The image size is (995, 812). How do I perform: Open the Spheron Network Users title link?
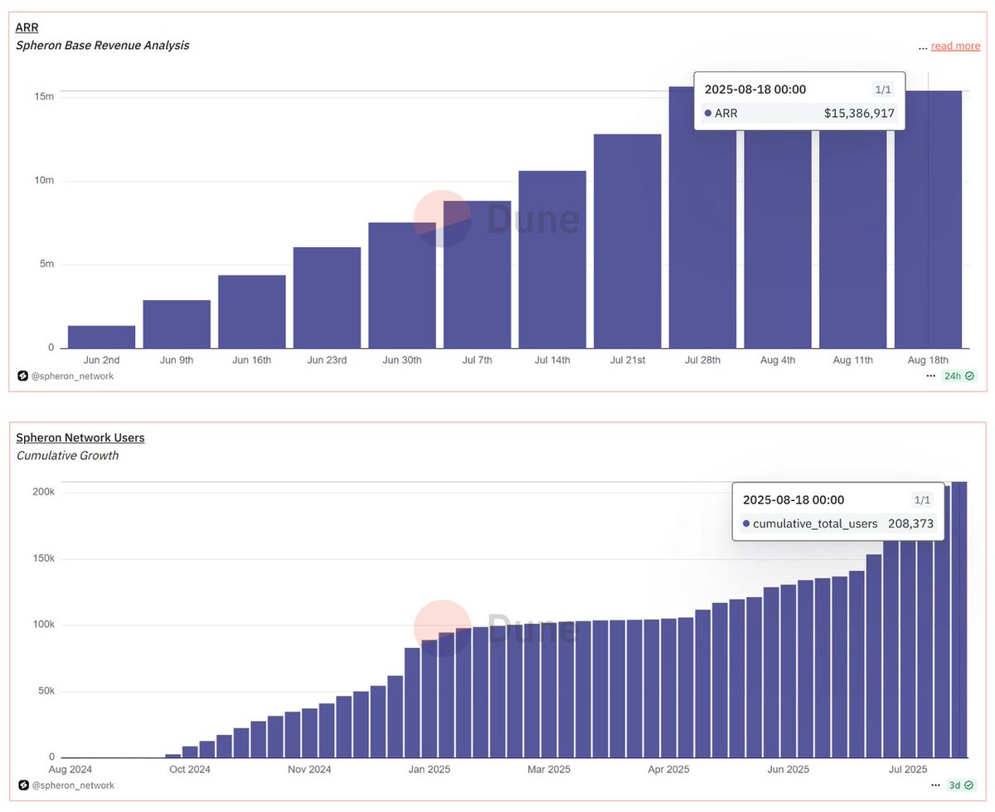[x=80, y=437]
